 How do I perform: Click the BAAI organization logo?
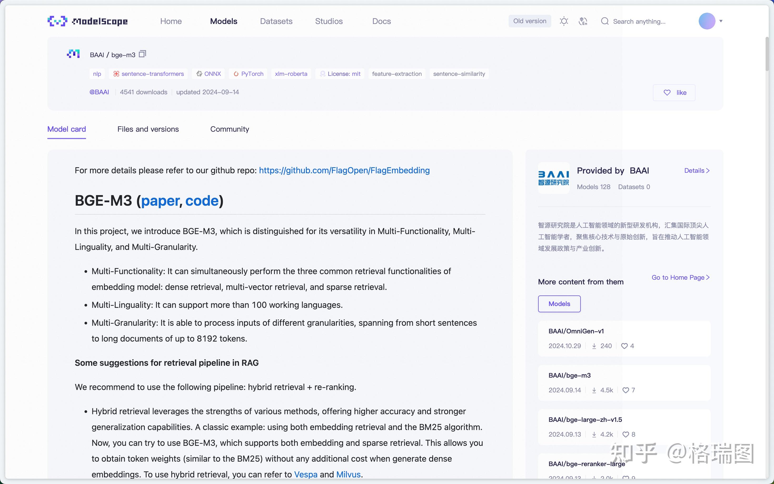point(554,178)
